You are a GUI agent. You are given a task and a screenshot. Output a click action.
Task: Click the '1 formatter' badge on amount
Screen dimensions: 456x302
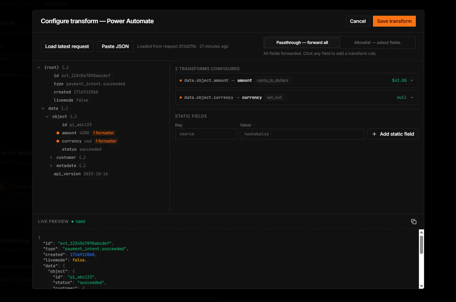[x=104, y=133]
